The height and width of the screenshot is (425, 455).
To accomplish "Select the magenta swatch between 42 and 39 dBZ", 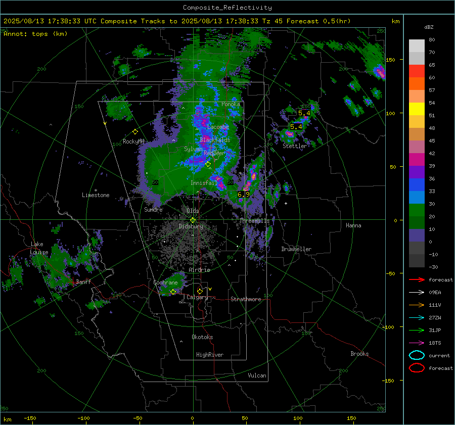I will pyautogui.click(x=417, y=160).
